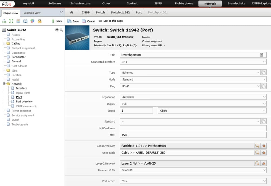Open the General category

point(16,61)
